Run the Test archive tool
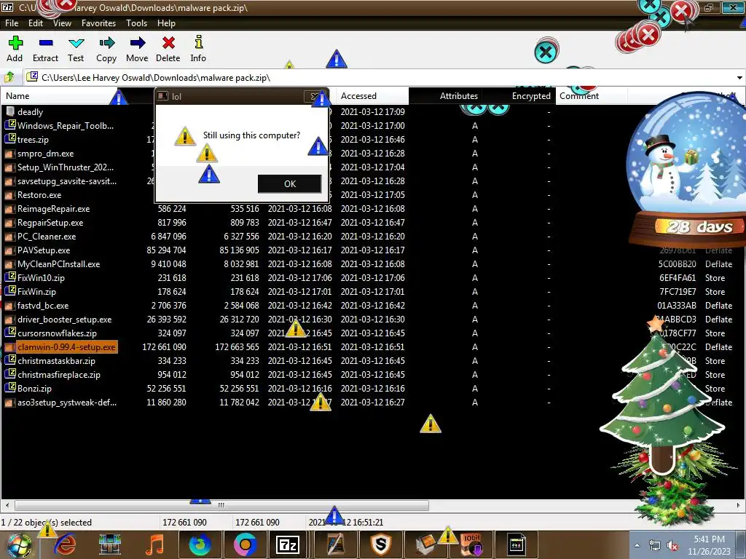 click(76, 49)
